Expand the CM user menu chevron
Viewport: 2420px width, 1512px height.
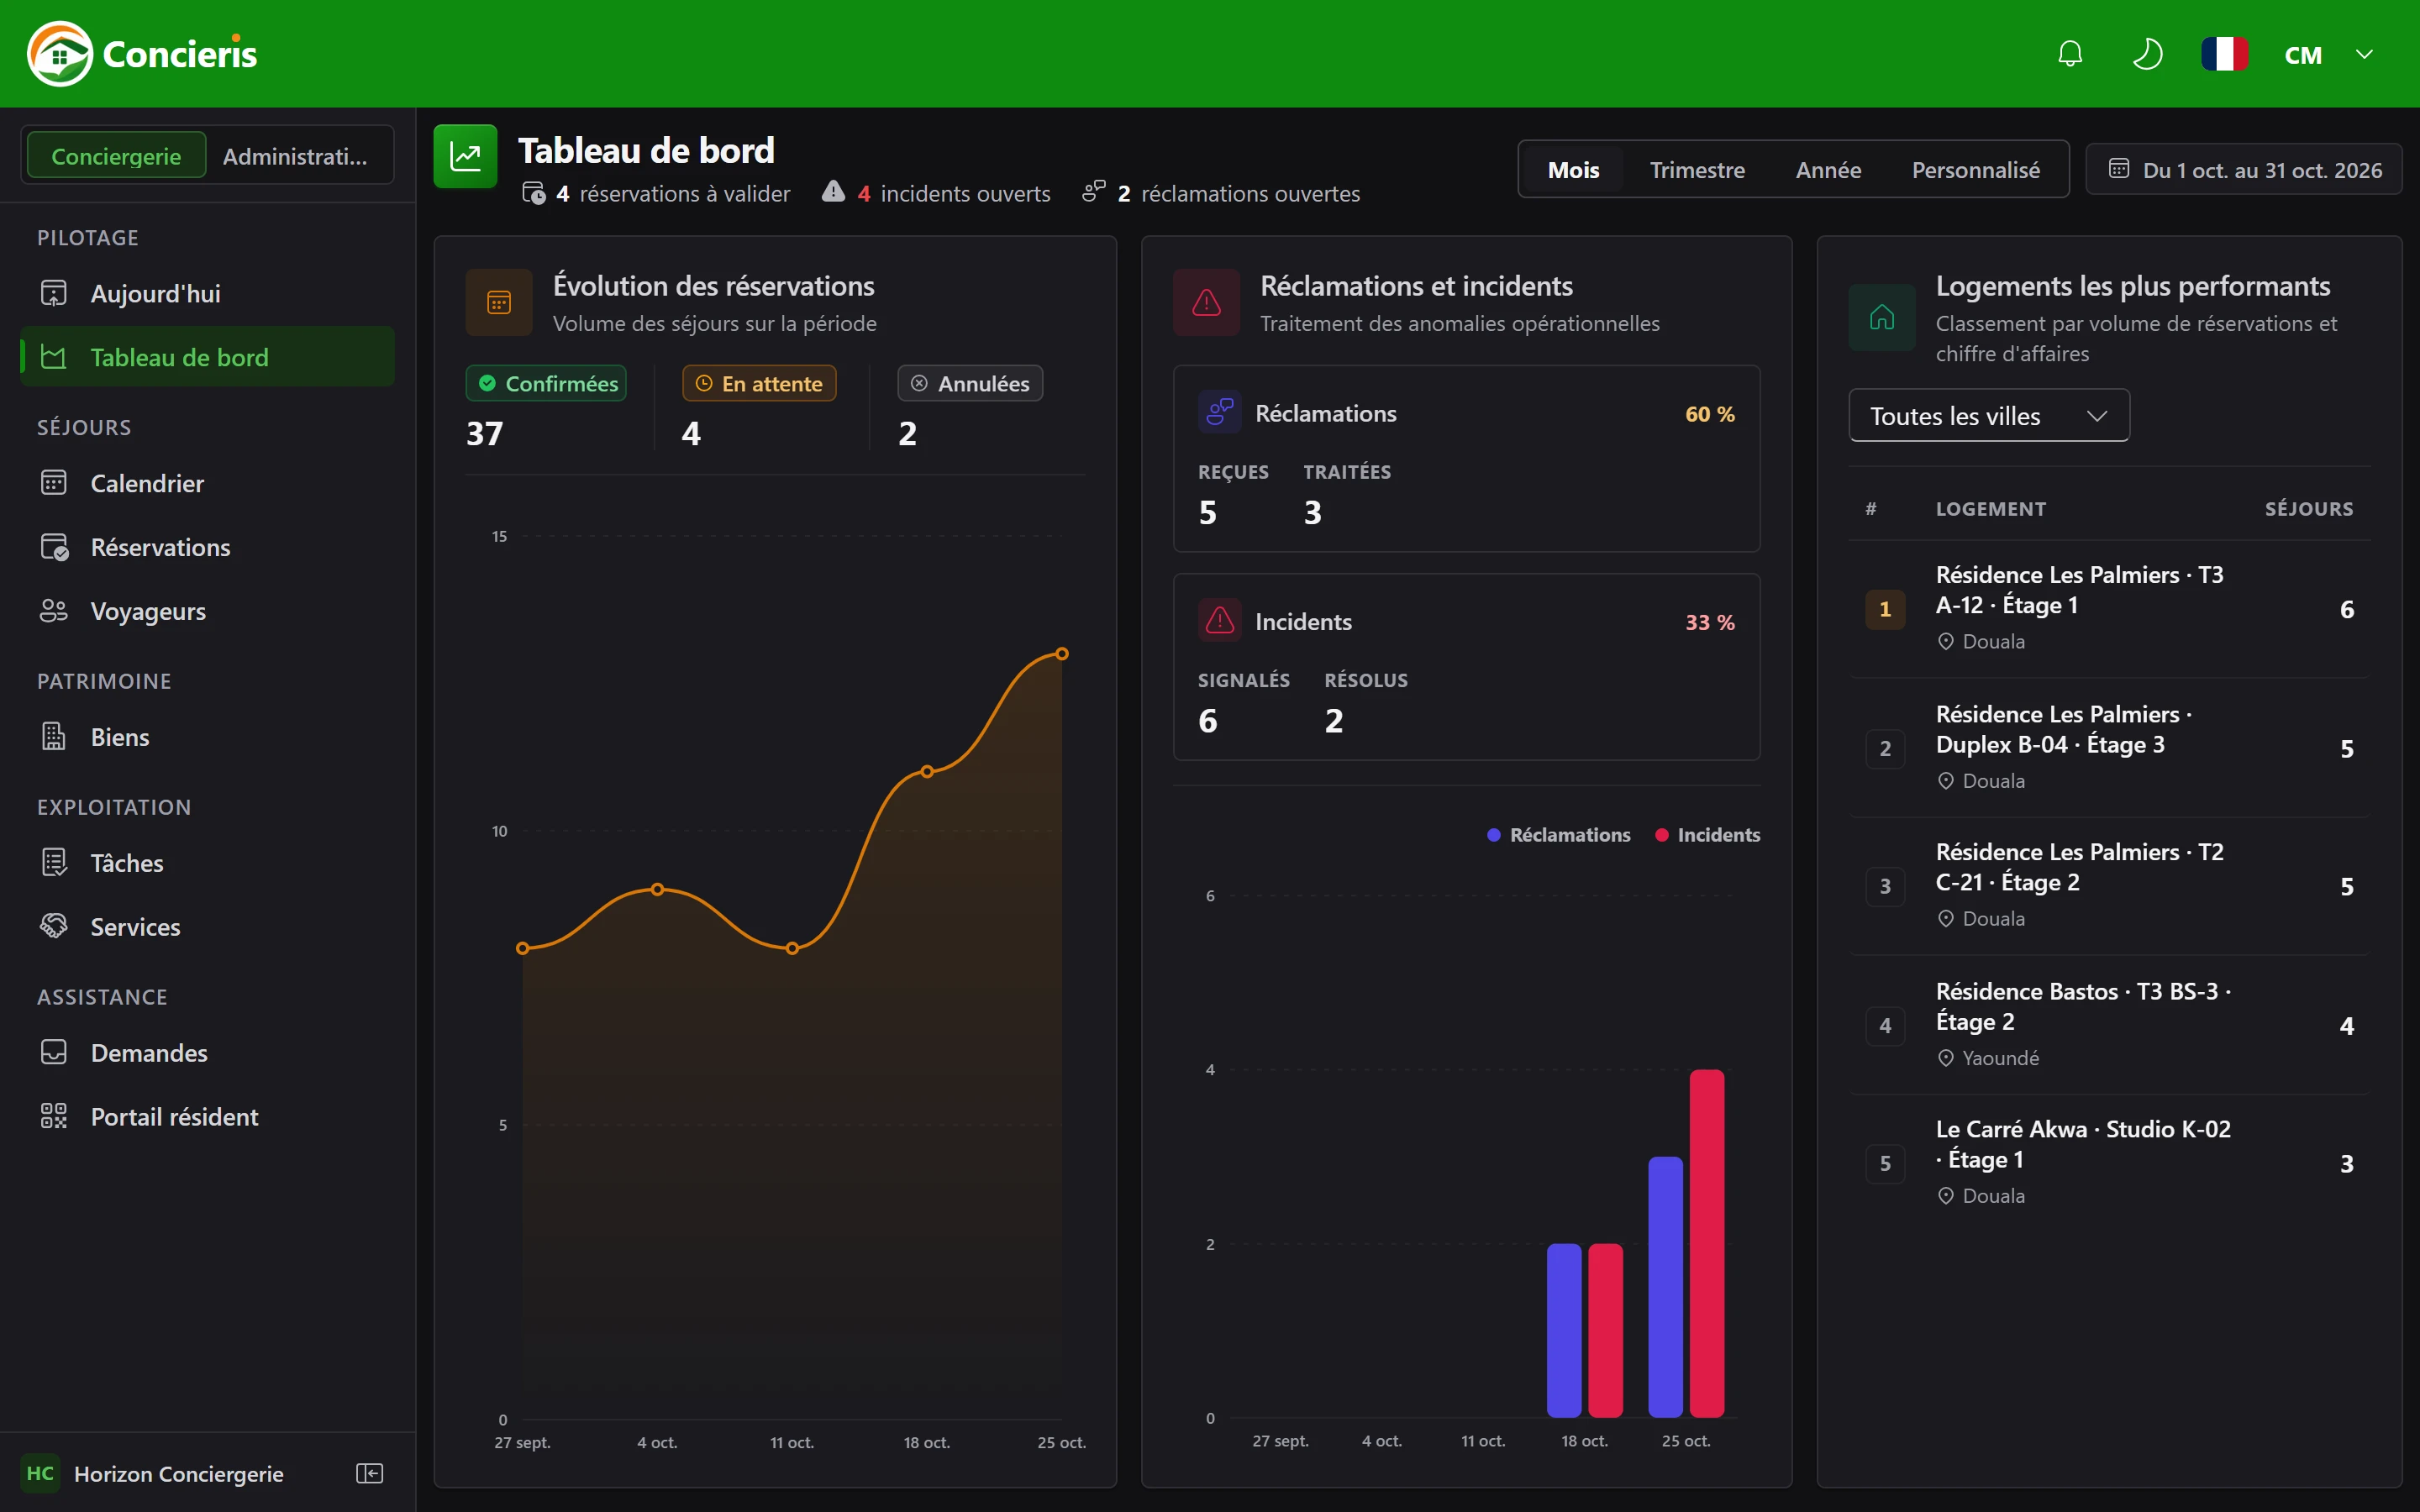[2364, 54]
